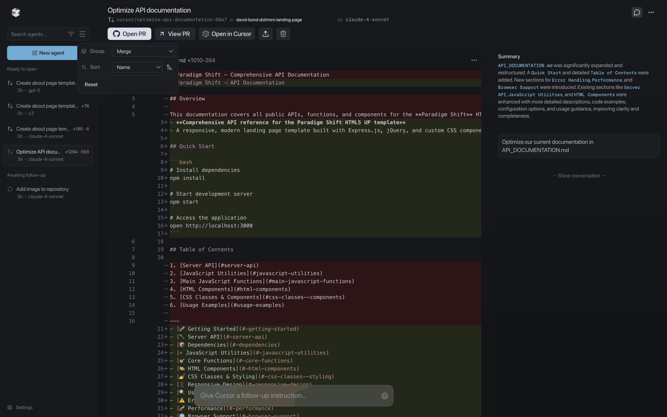The image size is (667, 417).
Task: Click the Cursor cube icon in Open in Cursor
Action: (206, 34)
